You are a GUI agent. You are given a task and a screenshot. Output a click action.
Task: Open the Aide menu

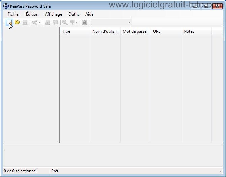coord(89,14)
